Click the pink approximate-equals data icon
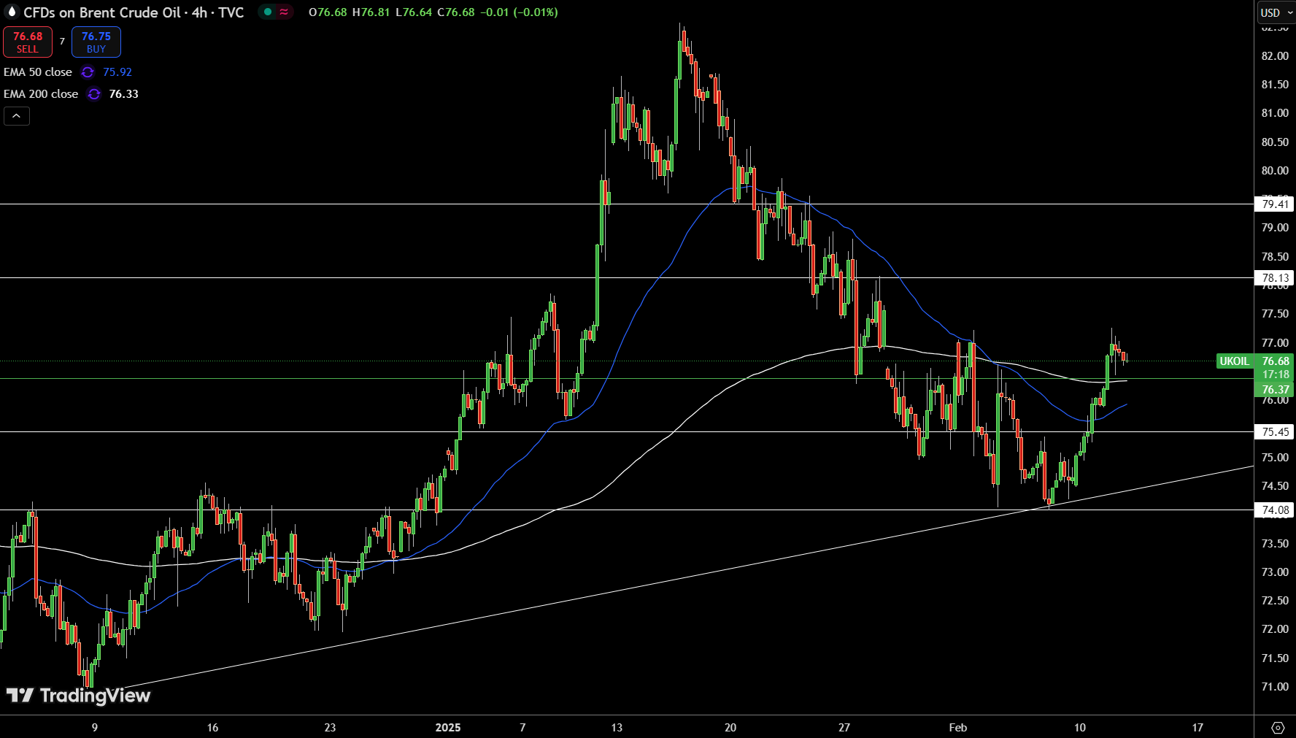The image size is (1296, 738). [x=284, y=12]
